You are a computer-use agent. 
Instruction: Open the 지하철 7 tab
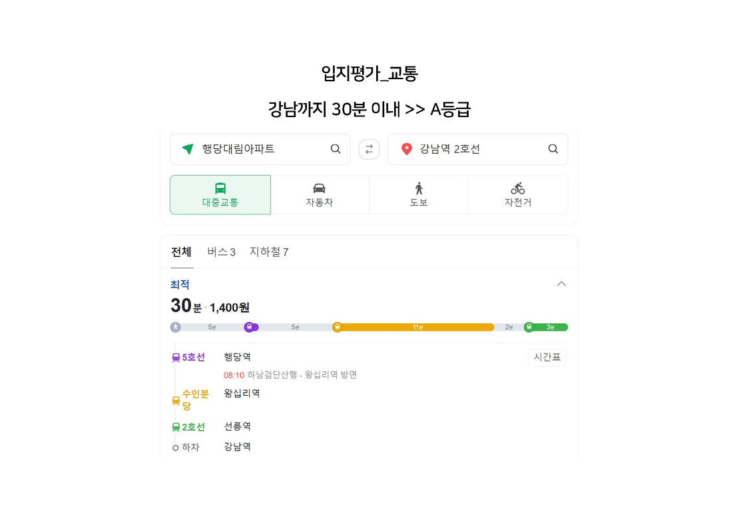[269, 252]
